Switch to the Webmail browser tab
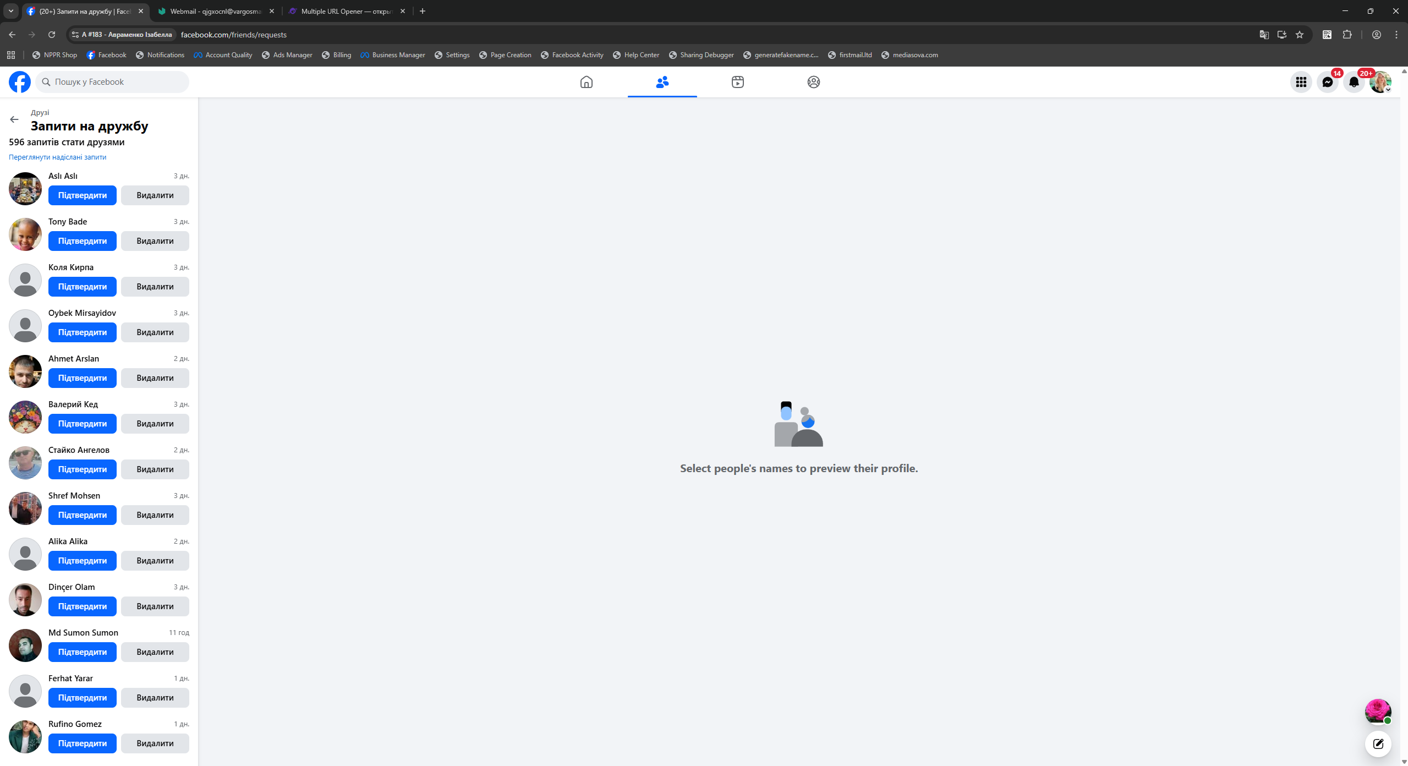The image size is (1408, 766). click(216, 11)
